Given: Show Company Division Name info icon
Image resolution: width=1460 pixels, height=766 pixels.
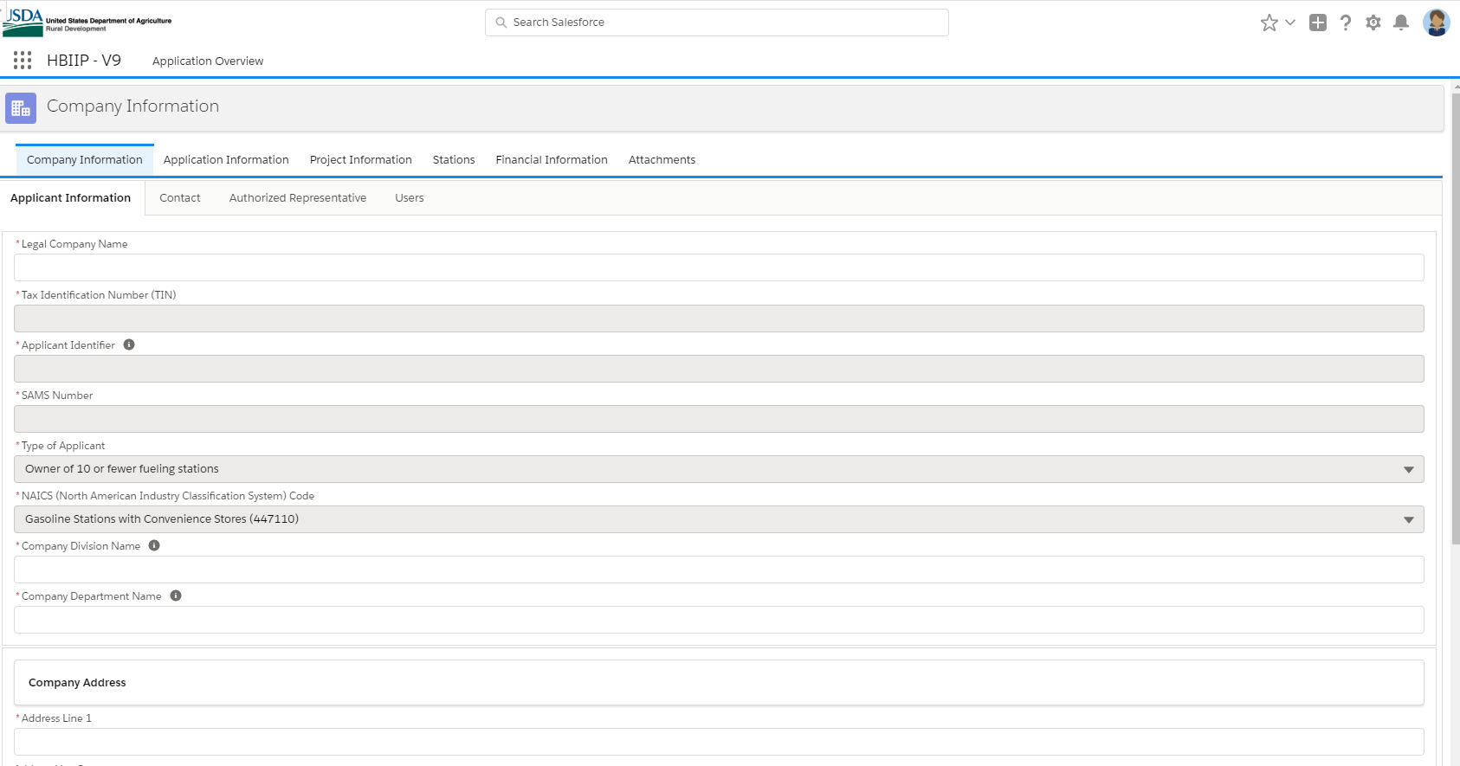Looking at the screenshot, I should [x=154, y=545].
